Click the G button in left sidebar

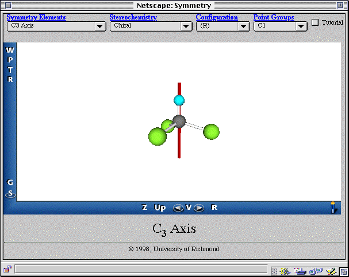10,182
